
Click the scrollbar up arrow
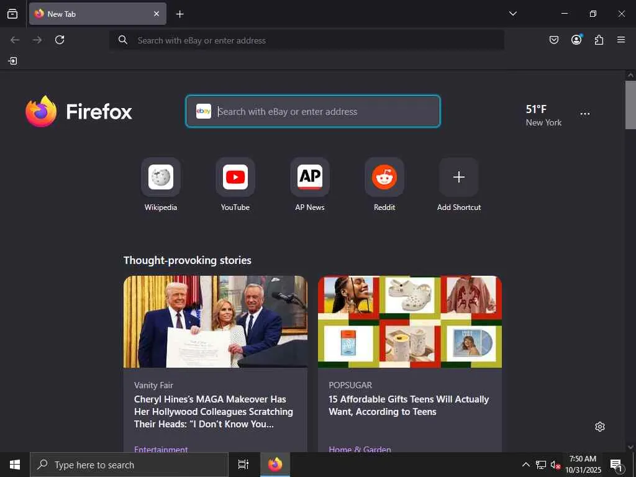pyautogui.click(x=630, y=75)
